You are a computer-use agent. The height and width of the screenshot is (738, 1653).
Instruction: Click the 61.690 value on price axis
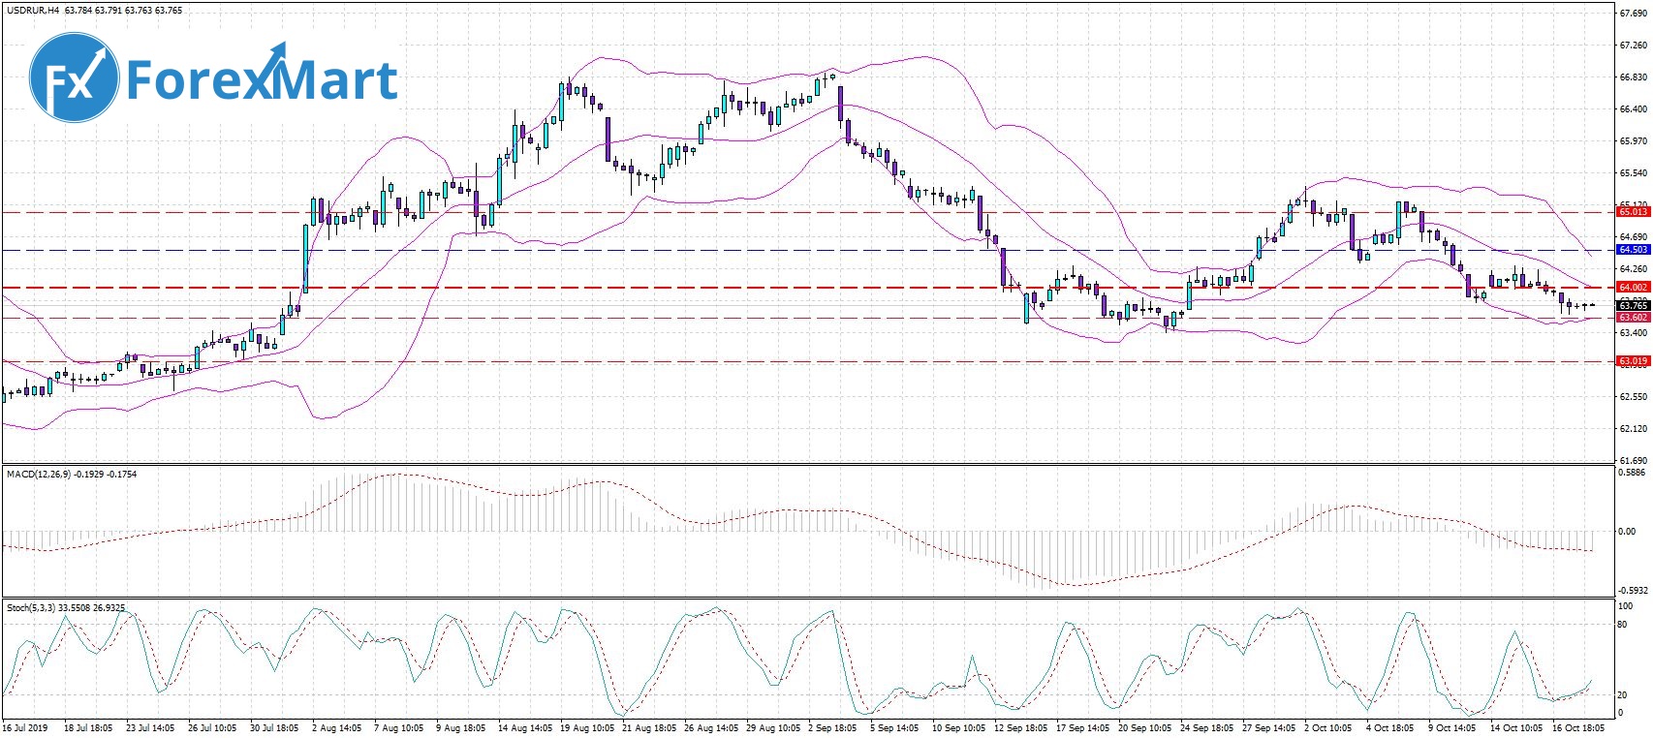click(1634, 460)
